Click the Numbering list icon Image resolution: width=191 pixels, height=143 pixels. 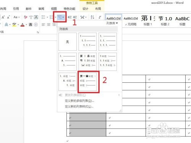[52, 17]
